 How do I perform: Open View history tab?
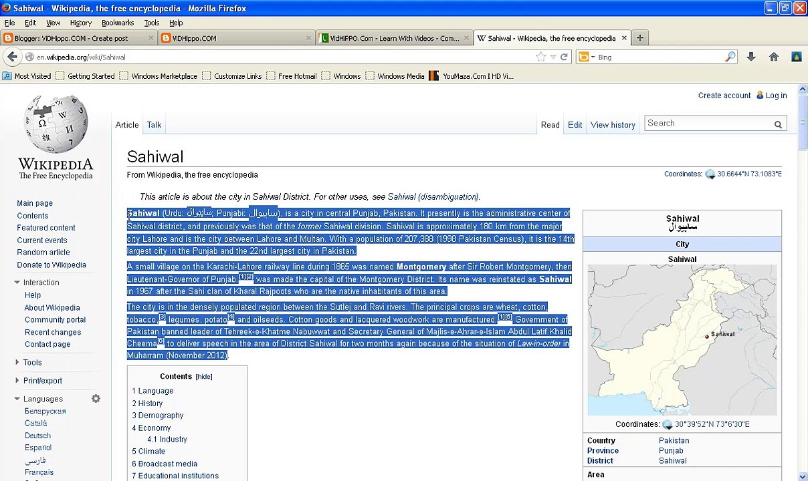point(613,125)
